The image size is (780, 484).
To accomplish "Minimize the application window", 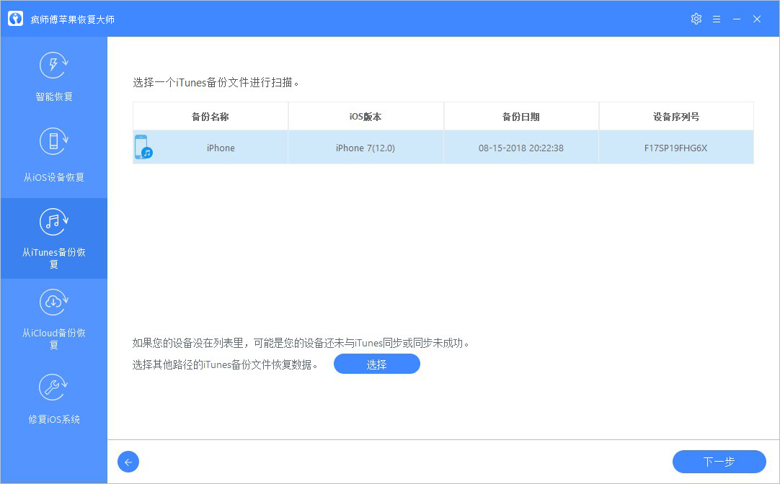I will pos(736,19).
